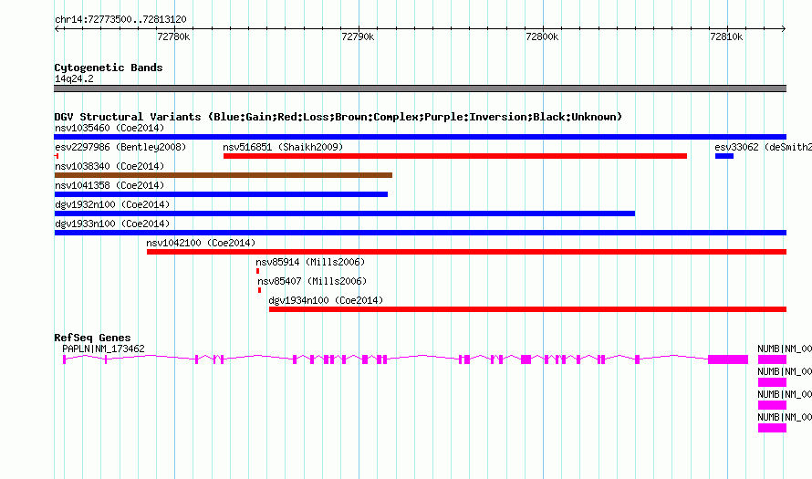Click the blue dgv1933n100 gain bar
The height and width of the screenshot is (479, 812).
420,233
